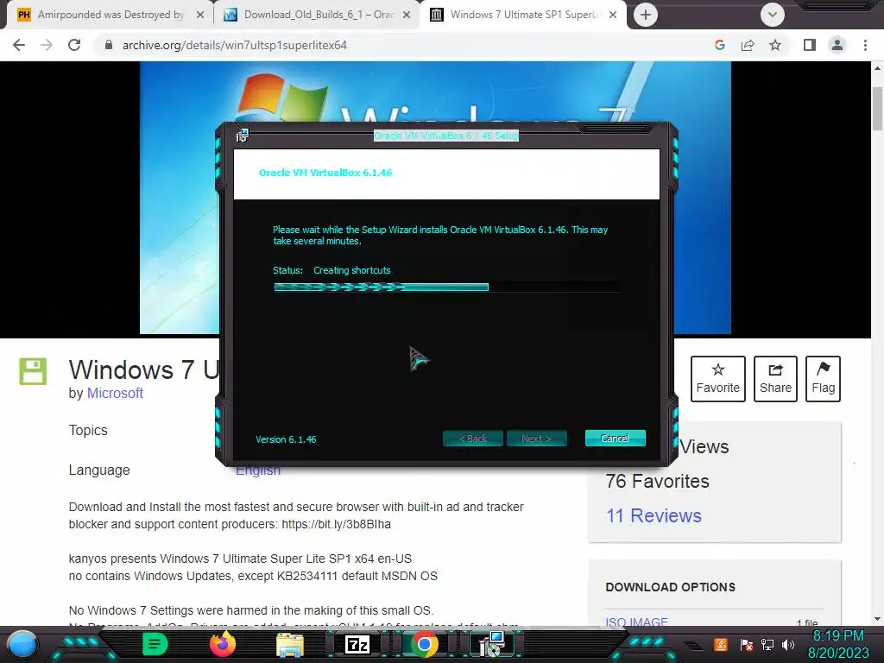Click the '76 Favorites' text
The width and height of the screenshot is (884, 663).
[657, 481]
